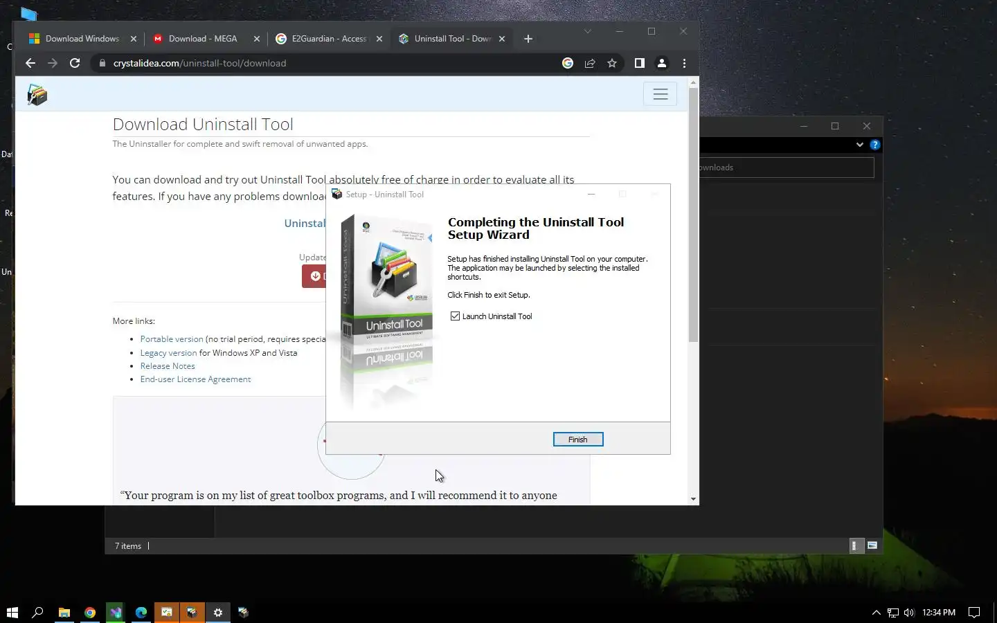Close the Uninstall Tool browser tab

click(x=502, y=39)
